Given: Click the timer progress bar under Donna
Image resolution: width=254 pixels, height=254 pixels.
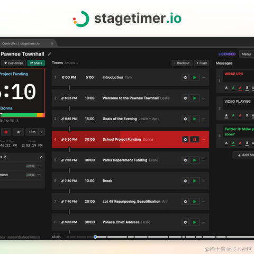Looking at the screenshot, I should 22,115.
